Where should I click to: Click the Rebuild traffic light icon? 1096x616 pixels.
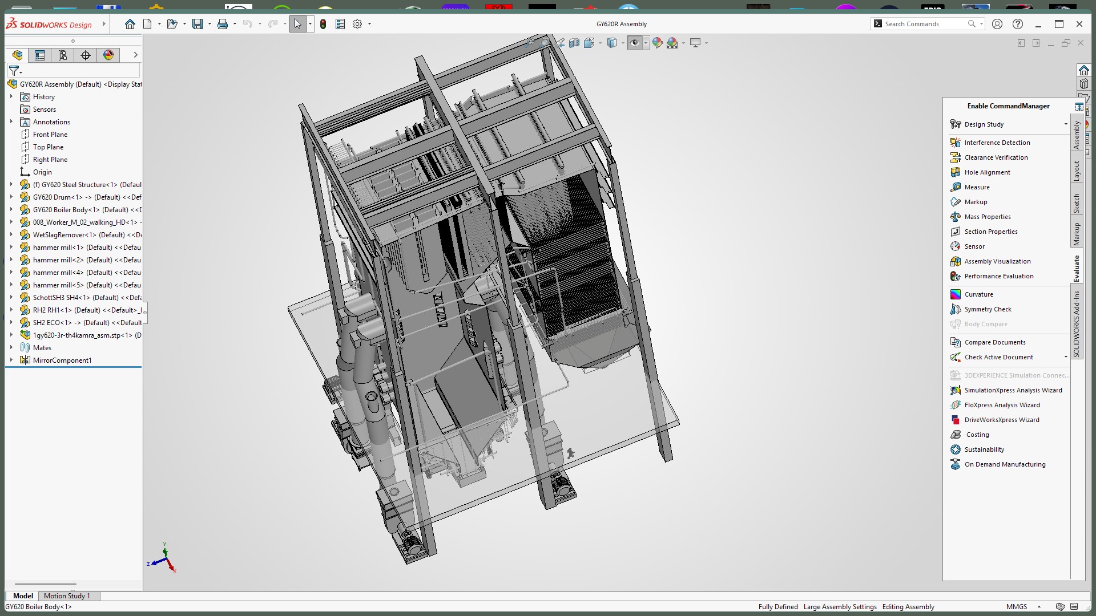(323, 24)
